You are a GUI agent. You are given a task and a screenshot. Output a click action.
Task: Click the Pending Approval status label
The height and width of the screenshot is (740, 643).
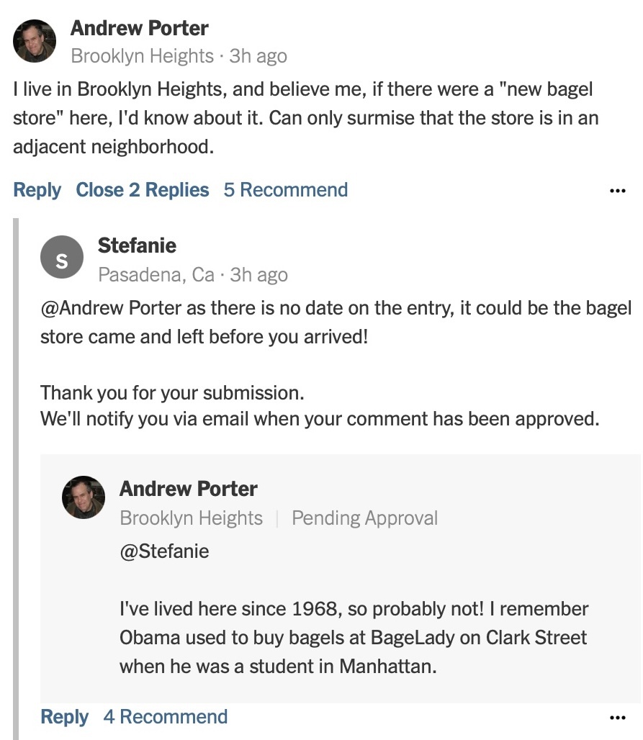click(364, 518)
